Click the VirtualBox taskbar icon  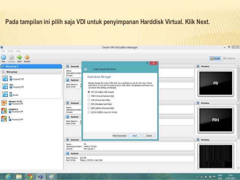point(41,177)
